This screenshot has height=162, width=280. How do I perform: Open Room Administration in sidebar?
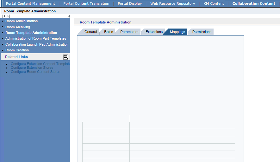[x=22, y=21]
